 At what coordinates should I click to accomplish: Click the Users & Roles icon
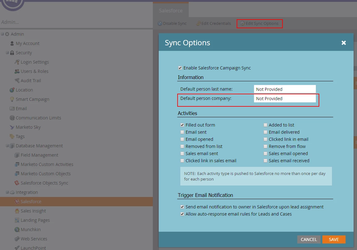pyautogui.click(x=17, y=71)
